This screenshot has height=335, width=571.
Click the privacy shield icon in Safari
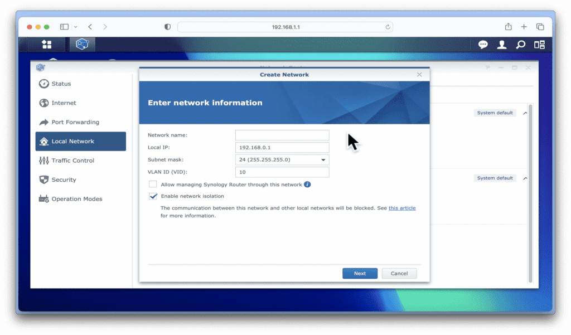tap(167, 27)
